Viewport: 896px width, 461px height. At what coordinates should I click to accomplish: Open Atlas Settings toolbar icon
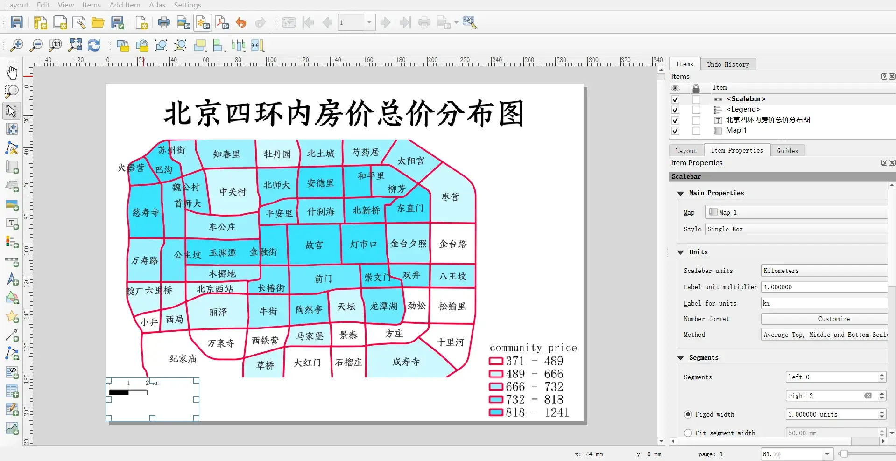pos(469,22)
